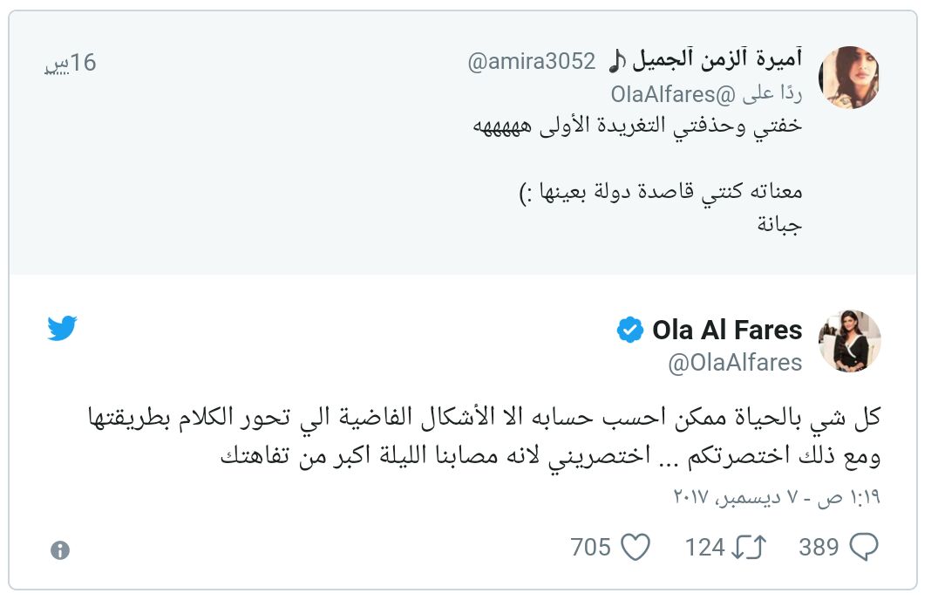Open the آميرة آلزمن آلجميل display name
This screenshot has height=600, width=938.
coord(704,60)
